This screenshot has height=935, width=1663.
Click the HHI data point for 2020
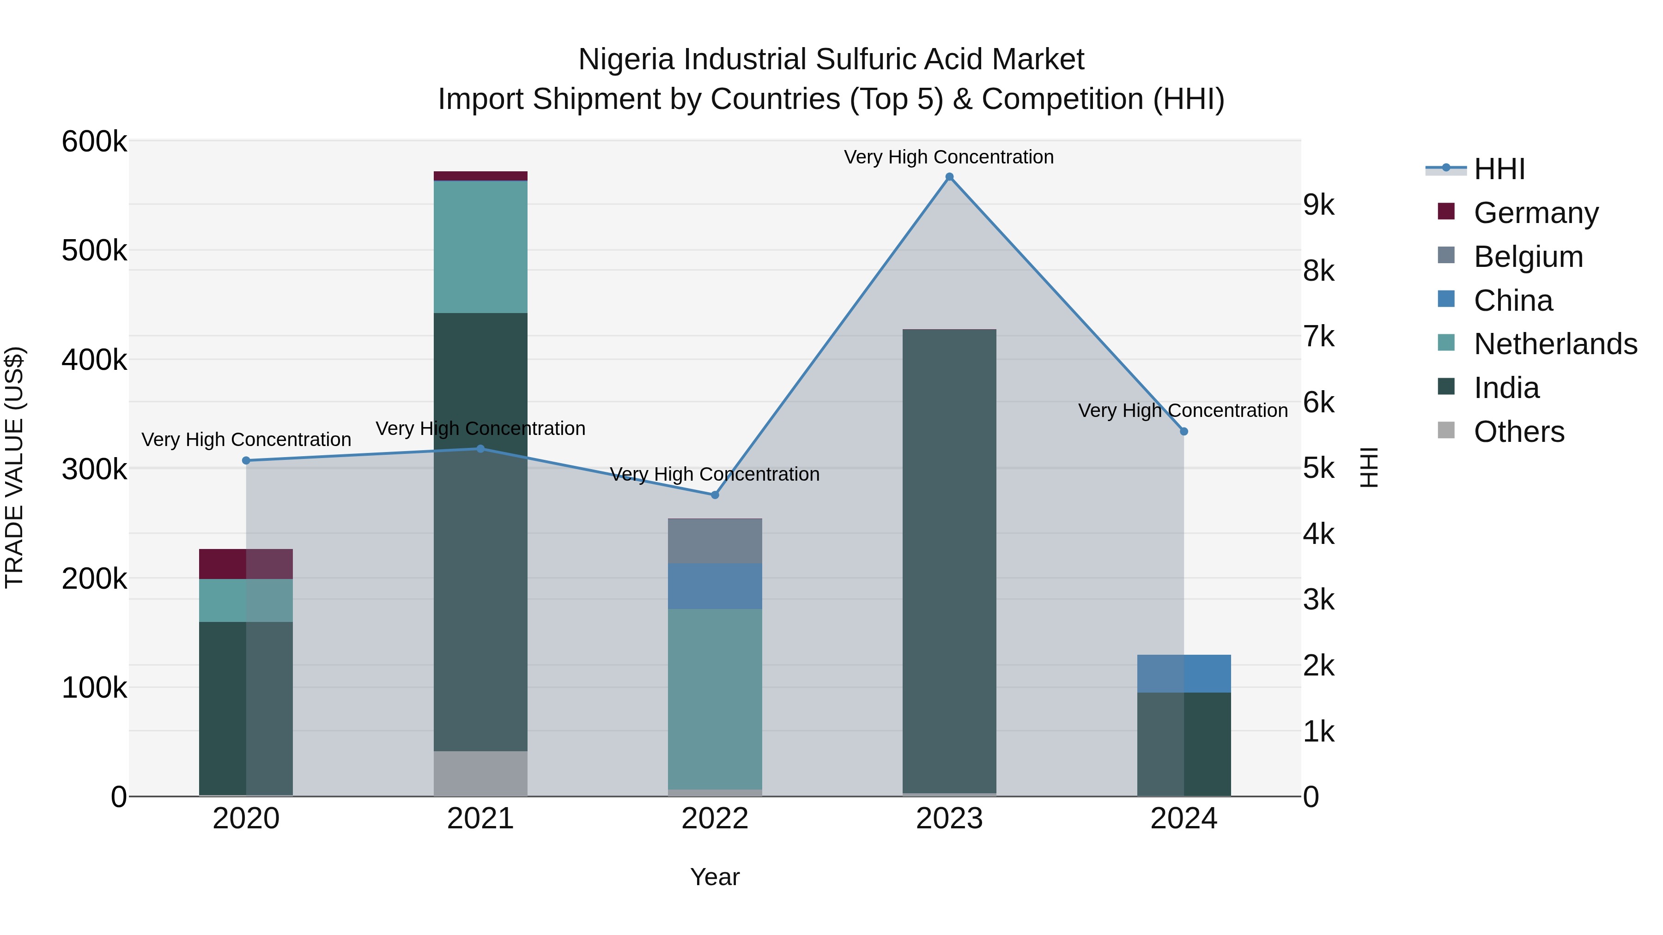coord(246,461)
